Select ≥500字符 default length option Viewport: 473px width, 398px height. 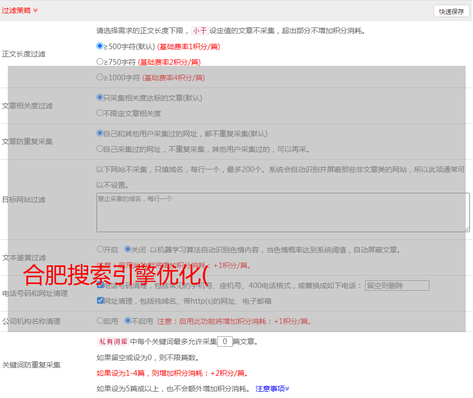pyautogui.click(x=100, y=46)
